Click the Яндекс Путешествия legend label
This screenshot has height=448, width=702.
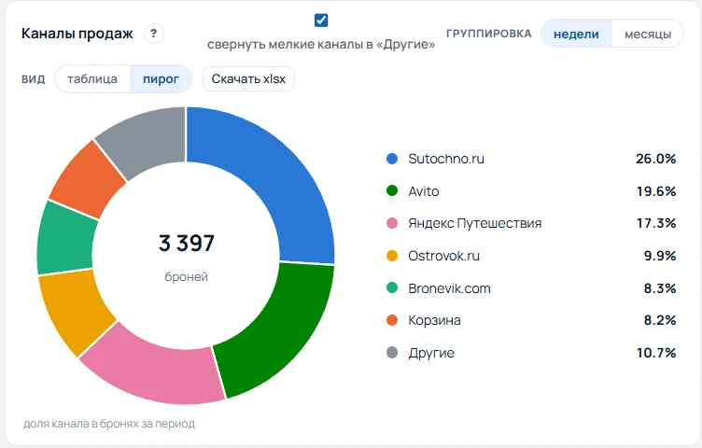click(474, 223)
